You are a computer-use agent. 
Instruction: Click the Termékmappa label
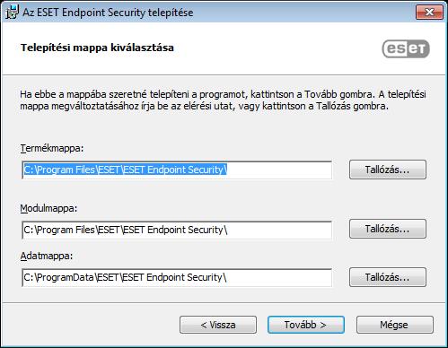52,148
